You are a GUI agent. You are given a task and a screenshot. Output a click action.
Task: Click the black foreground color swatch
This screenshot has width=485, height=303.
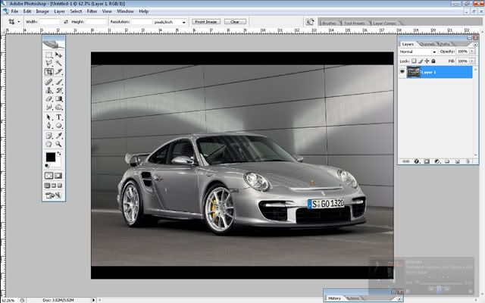pyautogui.click(x=51, y=157)
